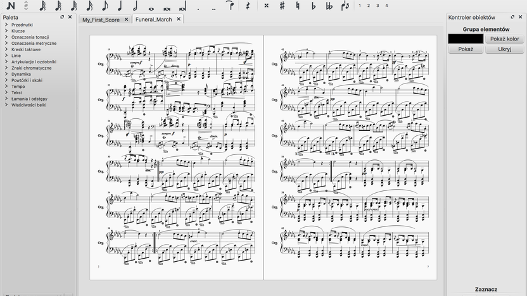Close the Kontroler obiektów panel
527x296 pixels.
[x=520, y=17]
